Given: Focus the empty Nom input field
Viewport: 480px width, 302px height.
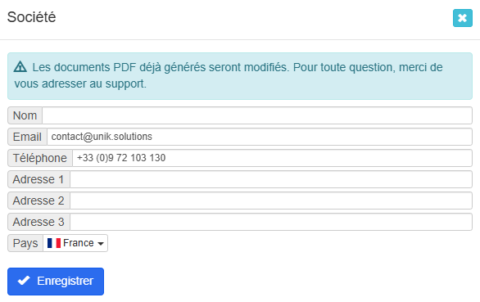Looking at the screenshot, I should point(257,115).
